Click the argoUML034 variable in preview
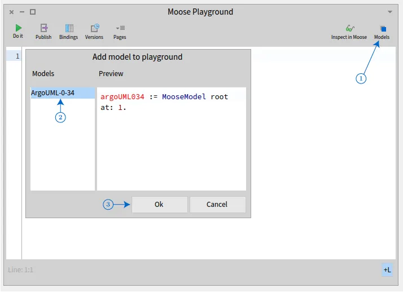The image size is (403, 292). (122, 97)
